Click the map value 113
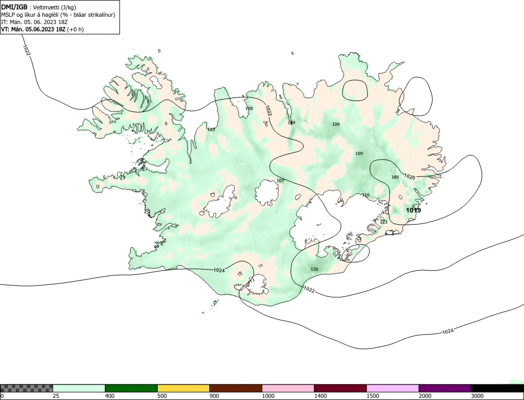 pos(211,129)
